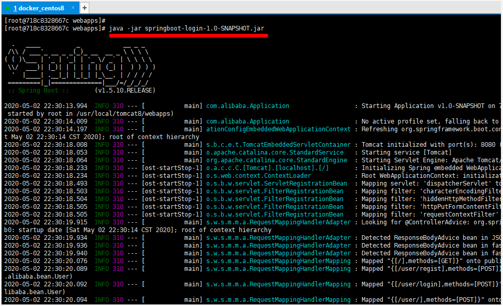Click the ServletRegistrationBean logger name
Image resolution: width=503 pixels, height=306 pixels.
(277, 183)
